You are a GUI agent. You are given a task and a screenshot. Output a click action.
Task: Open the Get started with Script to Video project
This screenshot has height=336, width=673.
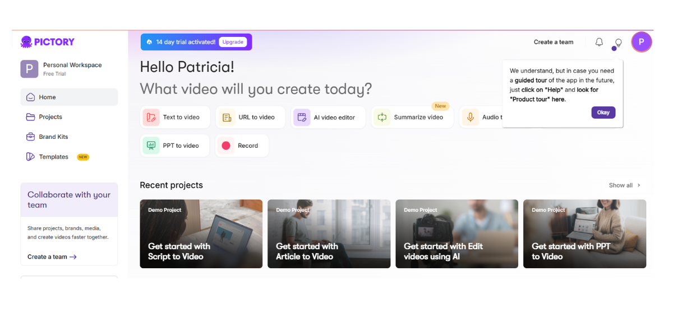[201, 234]
